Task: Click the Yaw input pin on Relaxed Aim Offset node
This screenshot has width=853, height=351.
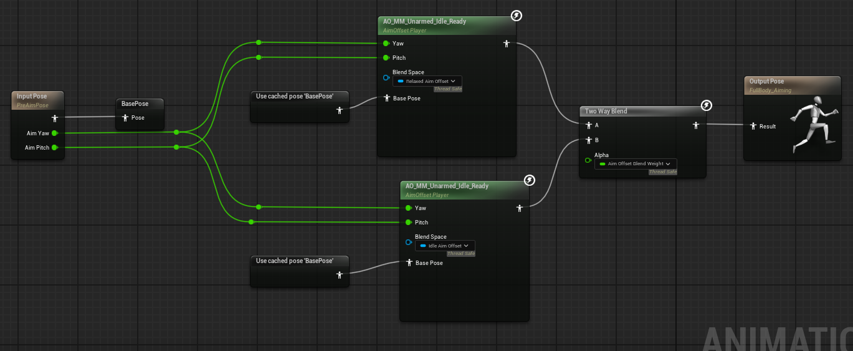Action: tap(386, 44)
